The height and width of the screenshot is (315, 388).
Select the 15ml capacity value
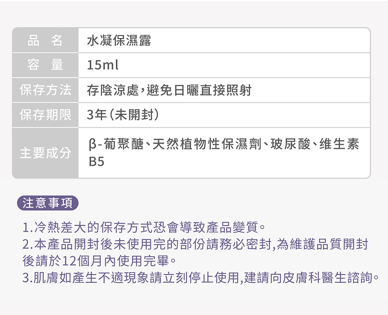click(102, 66)
